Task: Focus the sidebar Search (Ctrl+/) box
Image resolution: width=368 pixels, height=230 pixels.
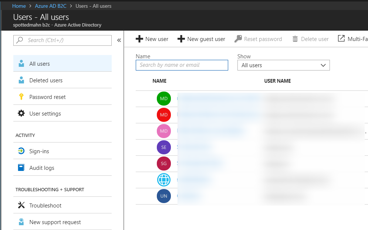Action: click(x=63, y=40)
